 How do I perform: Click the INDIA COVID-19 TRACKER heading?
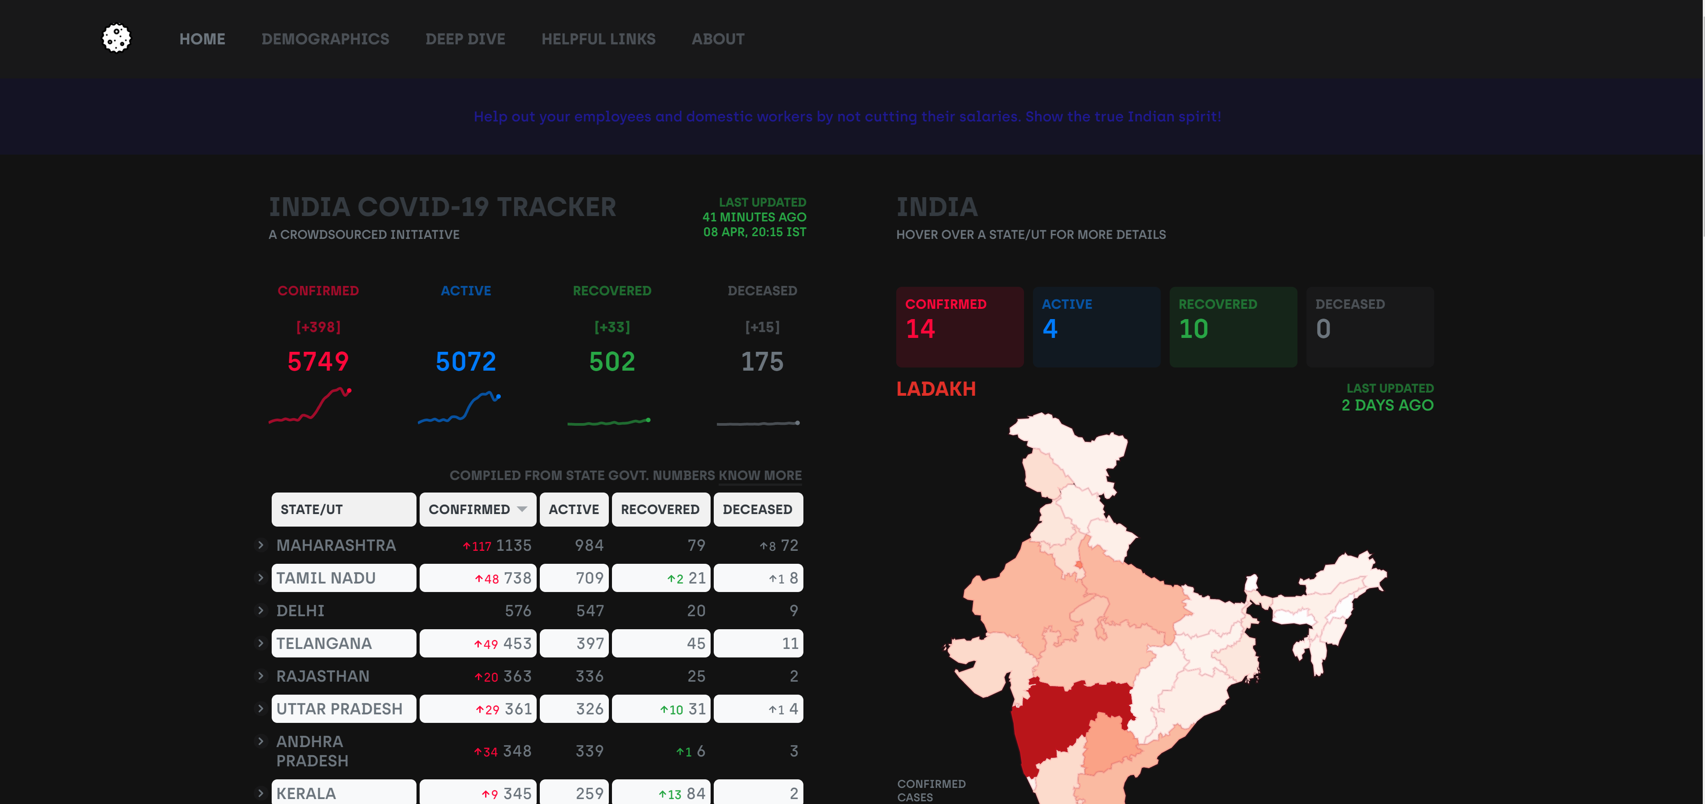click(x=442, y=207)
